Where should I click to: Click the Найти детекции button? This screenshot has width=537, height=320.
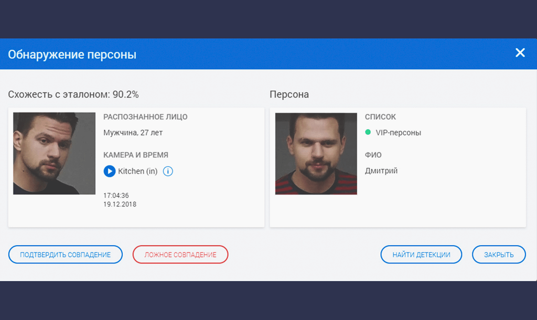coord(421,255)
